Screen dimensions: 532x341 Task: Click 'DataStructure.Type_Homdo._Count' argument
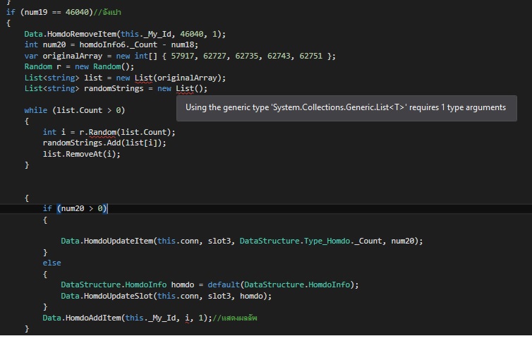(x=310, y=241)
